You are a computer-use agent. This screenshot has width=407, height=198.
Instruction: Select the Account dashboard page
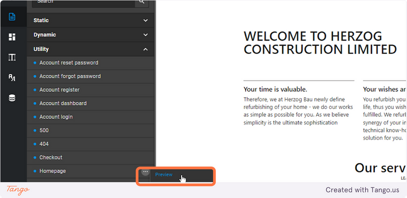(91, 103)
